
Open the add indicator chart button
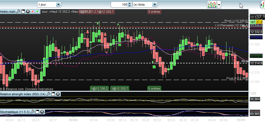pos(212,5)
